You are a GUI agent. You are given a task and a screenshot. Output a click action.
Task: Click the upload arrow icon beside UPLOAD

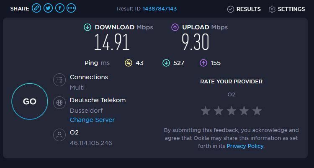tap(175, 27)
